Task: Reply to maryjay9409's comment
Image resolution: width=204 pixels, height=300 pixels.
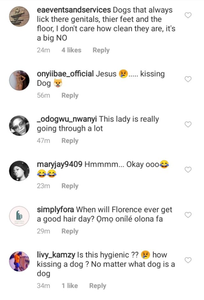Action: click(x=70, y=186)
